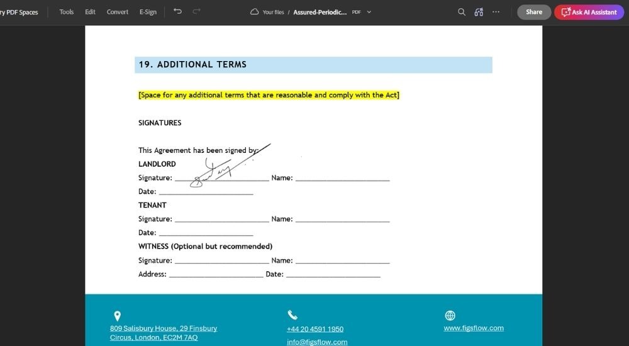Open the more options ellipsis
Viewport: 629px width, 346px height.
tap(496, 12)
